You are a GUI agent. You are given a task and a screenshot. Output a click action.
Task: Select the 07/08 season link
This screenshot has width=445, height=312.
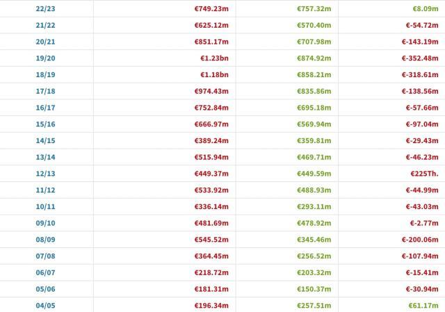(x=45, y=256)
